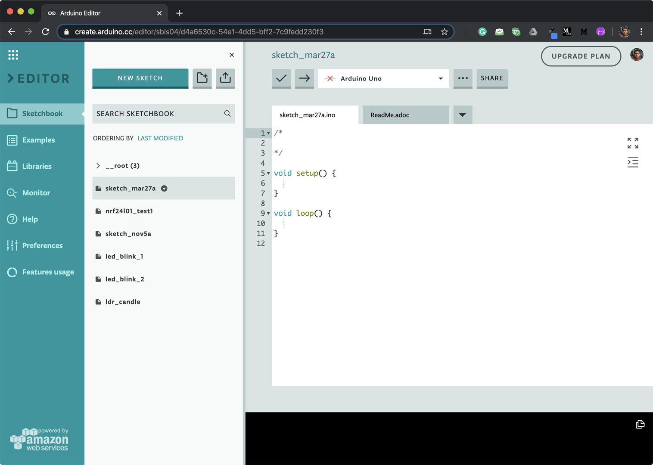The image size is (653, 465).
Task: Bookmark the page with star icon
Action: tap(445, 31)
